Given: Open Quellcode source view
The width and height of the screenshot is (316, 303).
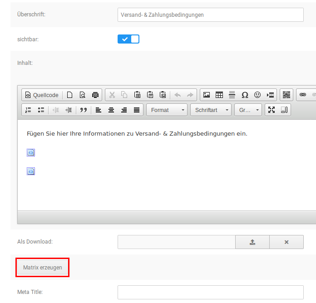Looking at the screenshot, I should (42, 95).
